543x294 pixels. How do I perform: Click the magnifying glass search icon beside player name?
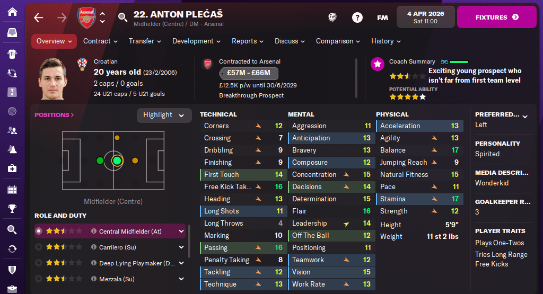point(122,17)
